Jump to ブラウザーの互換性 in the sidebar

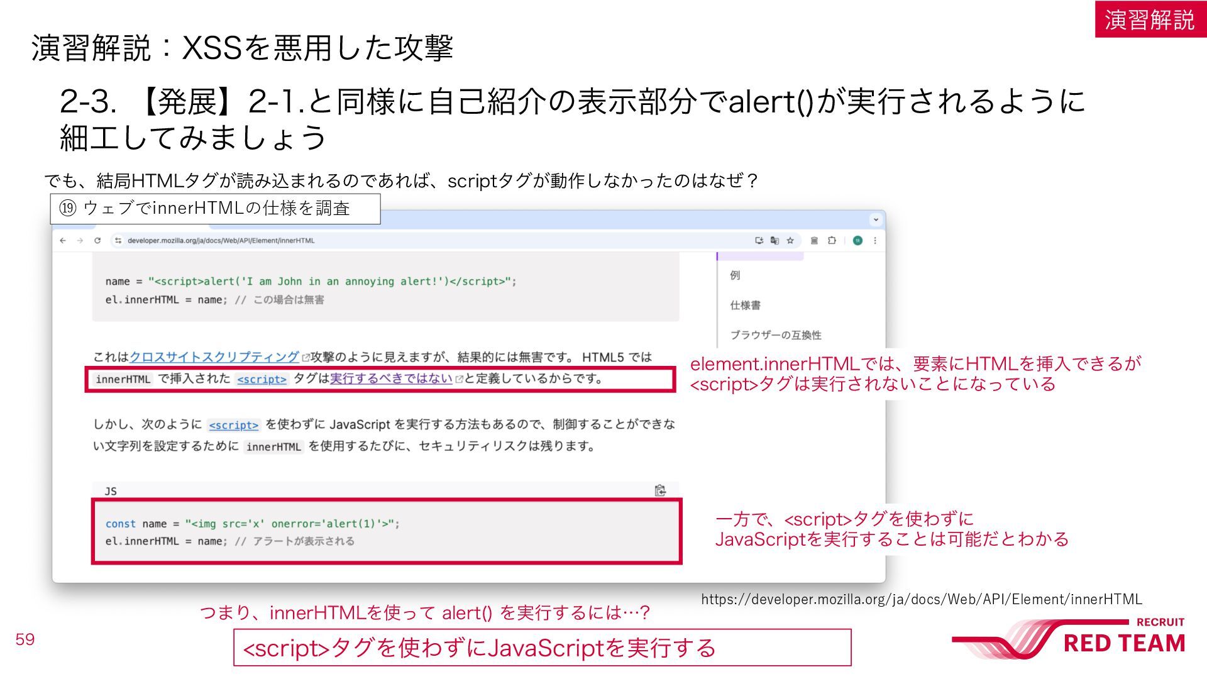pos(776,335)
